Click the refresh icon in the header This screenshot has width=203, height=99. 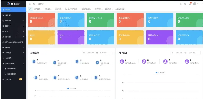click(x=34, y=4)
